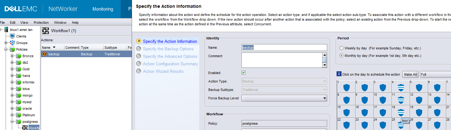Click the full backup shield on day 1
The width and height of the screenshot is (451, 130).
(346, 87)
